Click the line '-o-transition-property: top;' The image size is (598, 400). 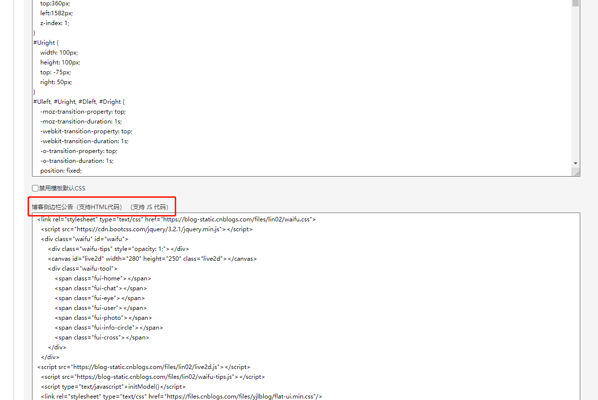pyautogui.click(x=79, y=151)
